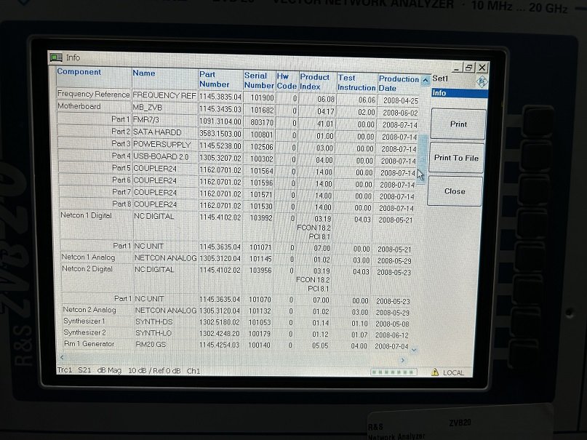
Task: Click the Print To File button
Action: [456, 158]
